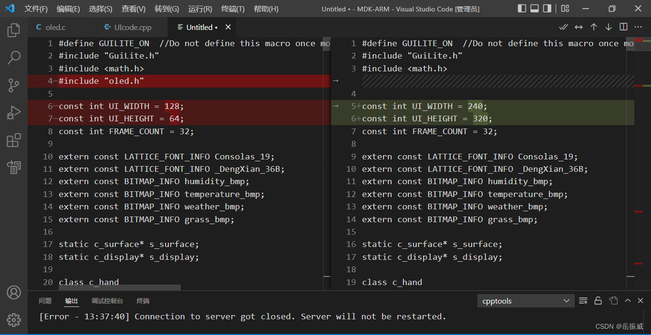Click right-pane 'static c_display* s_display;'
Image resolution: width=651 pixels, height=335 pixels.
click(x=432, y=257)
